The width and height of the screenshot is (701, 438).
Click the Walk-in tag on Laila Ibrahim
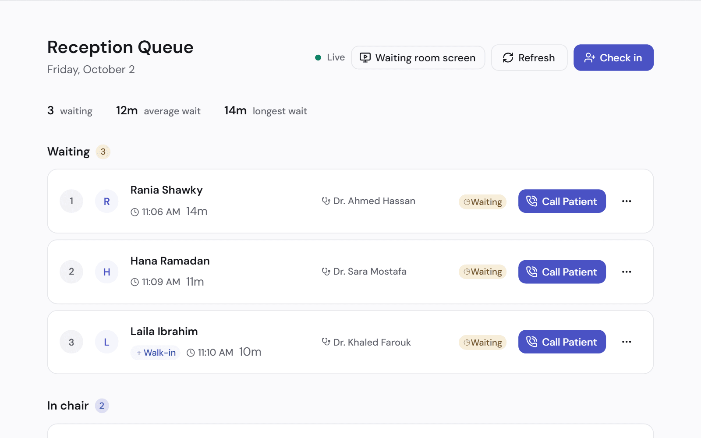[156, 353]
